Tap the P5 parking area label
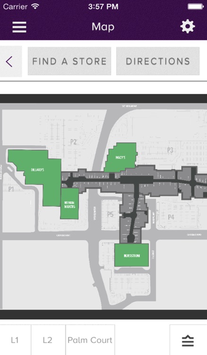The height and width of the screenshot is (355, 207). click(110, 214)
